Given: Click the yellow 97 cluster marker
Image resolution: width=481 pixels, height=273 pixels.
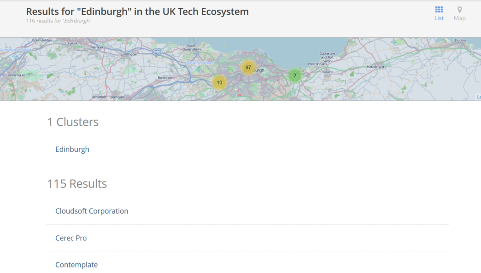Looking at the screenshot, I should (x=248, y=68).
